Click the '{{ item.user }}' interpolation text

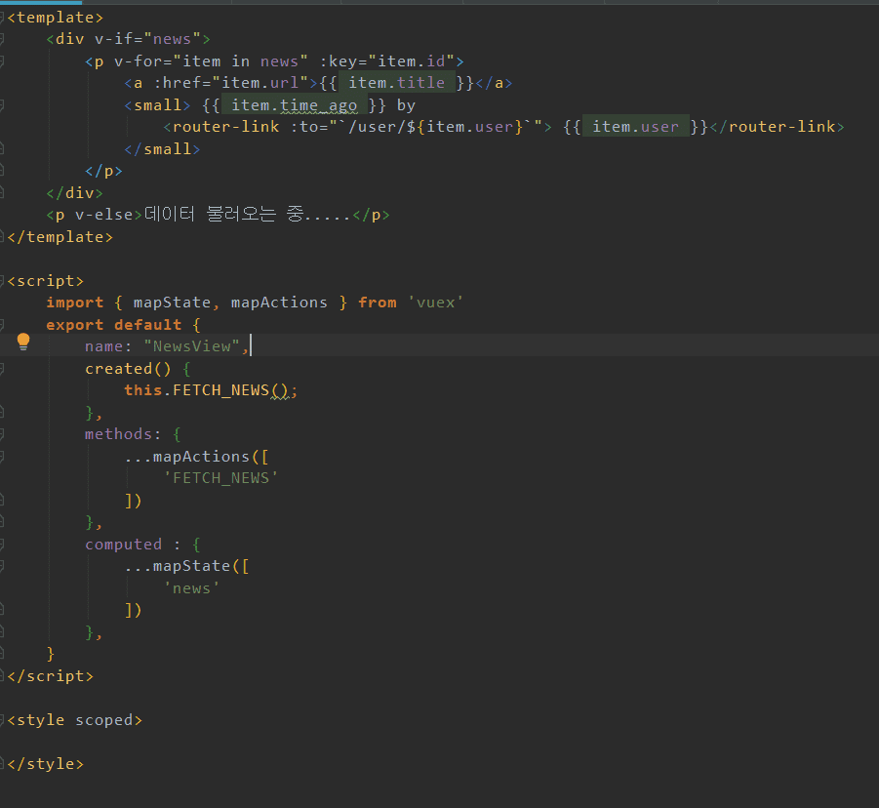point(636,127)
